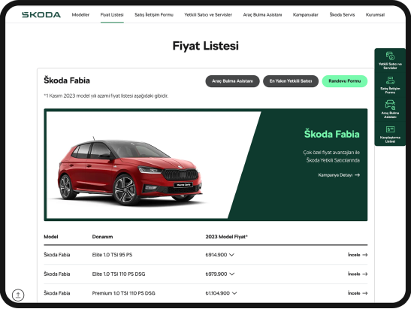Open the Kurumsal menu item
The width and height of the screenshot is (411, 309).
click(375, 15)
